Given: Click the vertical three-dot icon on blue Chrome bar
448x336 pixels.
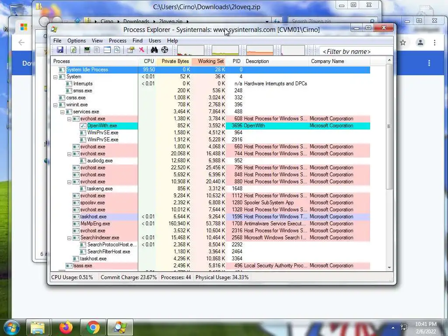Looking at the screenshot, I should (429, 63).
